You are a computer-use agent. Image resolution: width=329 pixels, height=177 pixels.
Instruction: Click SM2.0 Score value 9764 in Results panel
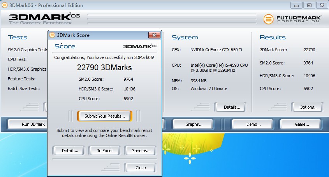pos(308,63)
